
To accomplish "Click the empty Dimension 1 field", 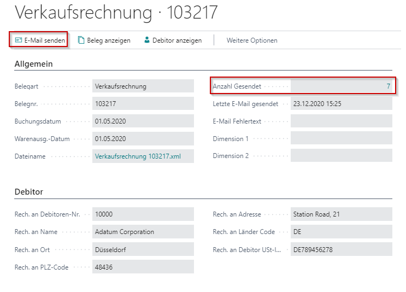I will click(341, 138).
